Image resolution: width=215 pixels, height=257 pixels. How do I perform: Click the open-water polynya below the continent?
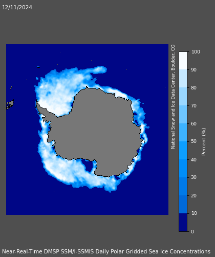pyautogui.click(x=88, y=166)
